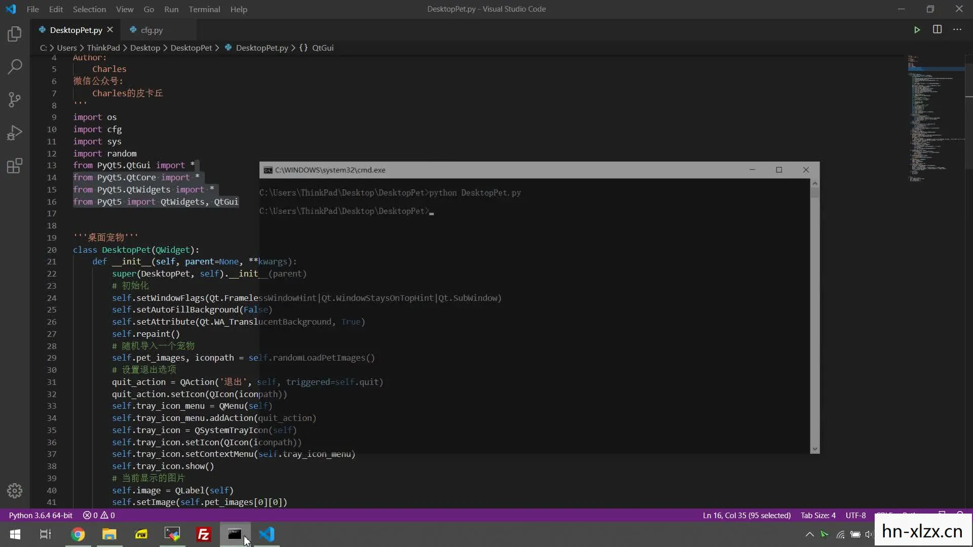Click 'import random' code line
973x547 pixels.
[x=104, y=153]
